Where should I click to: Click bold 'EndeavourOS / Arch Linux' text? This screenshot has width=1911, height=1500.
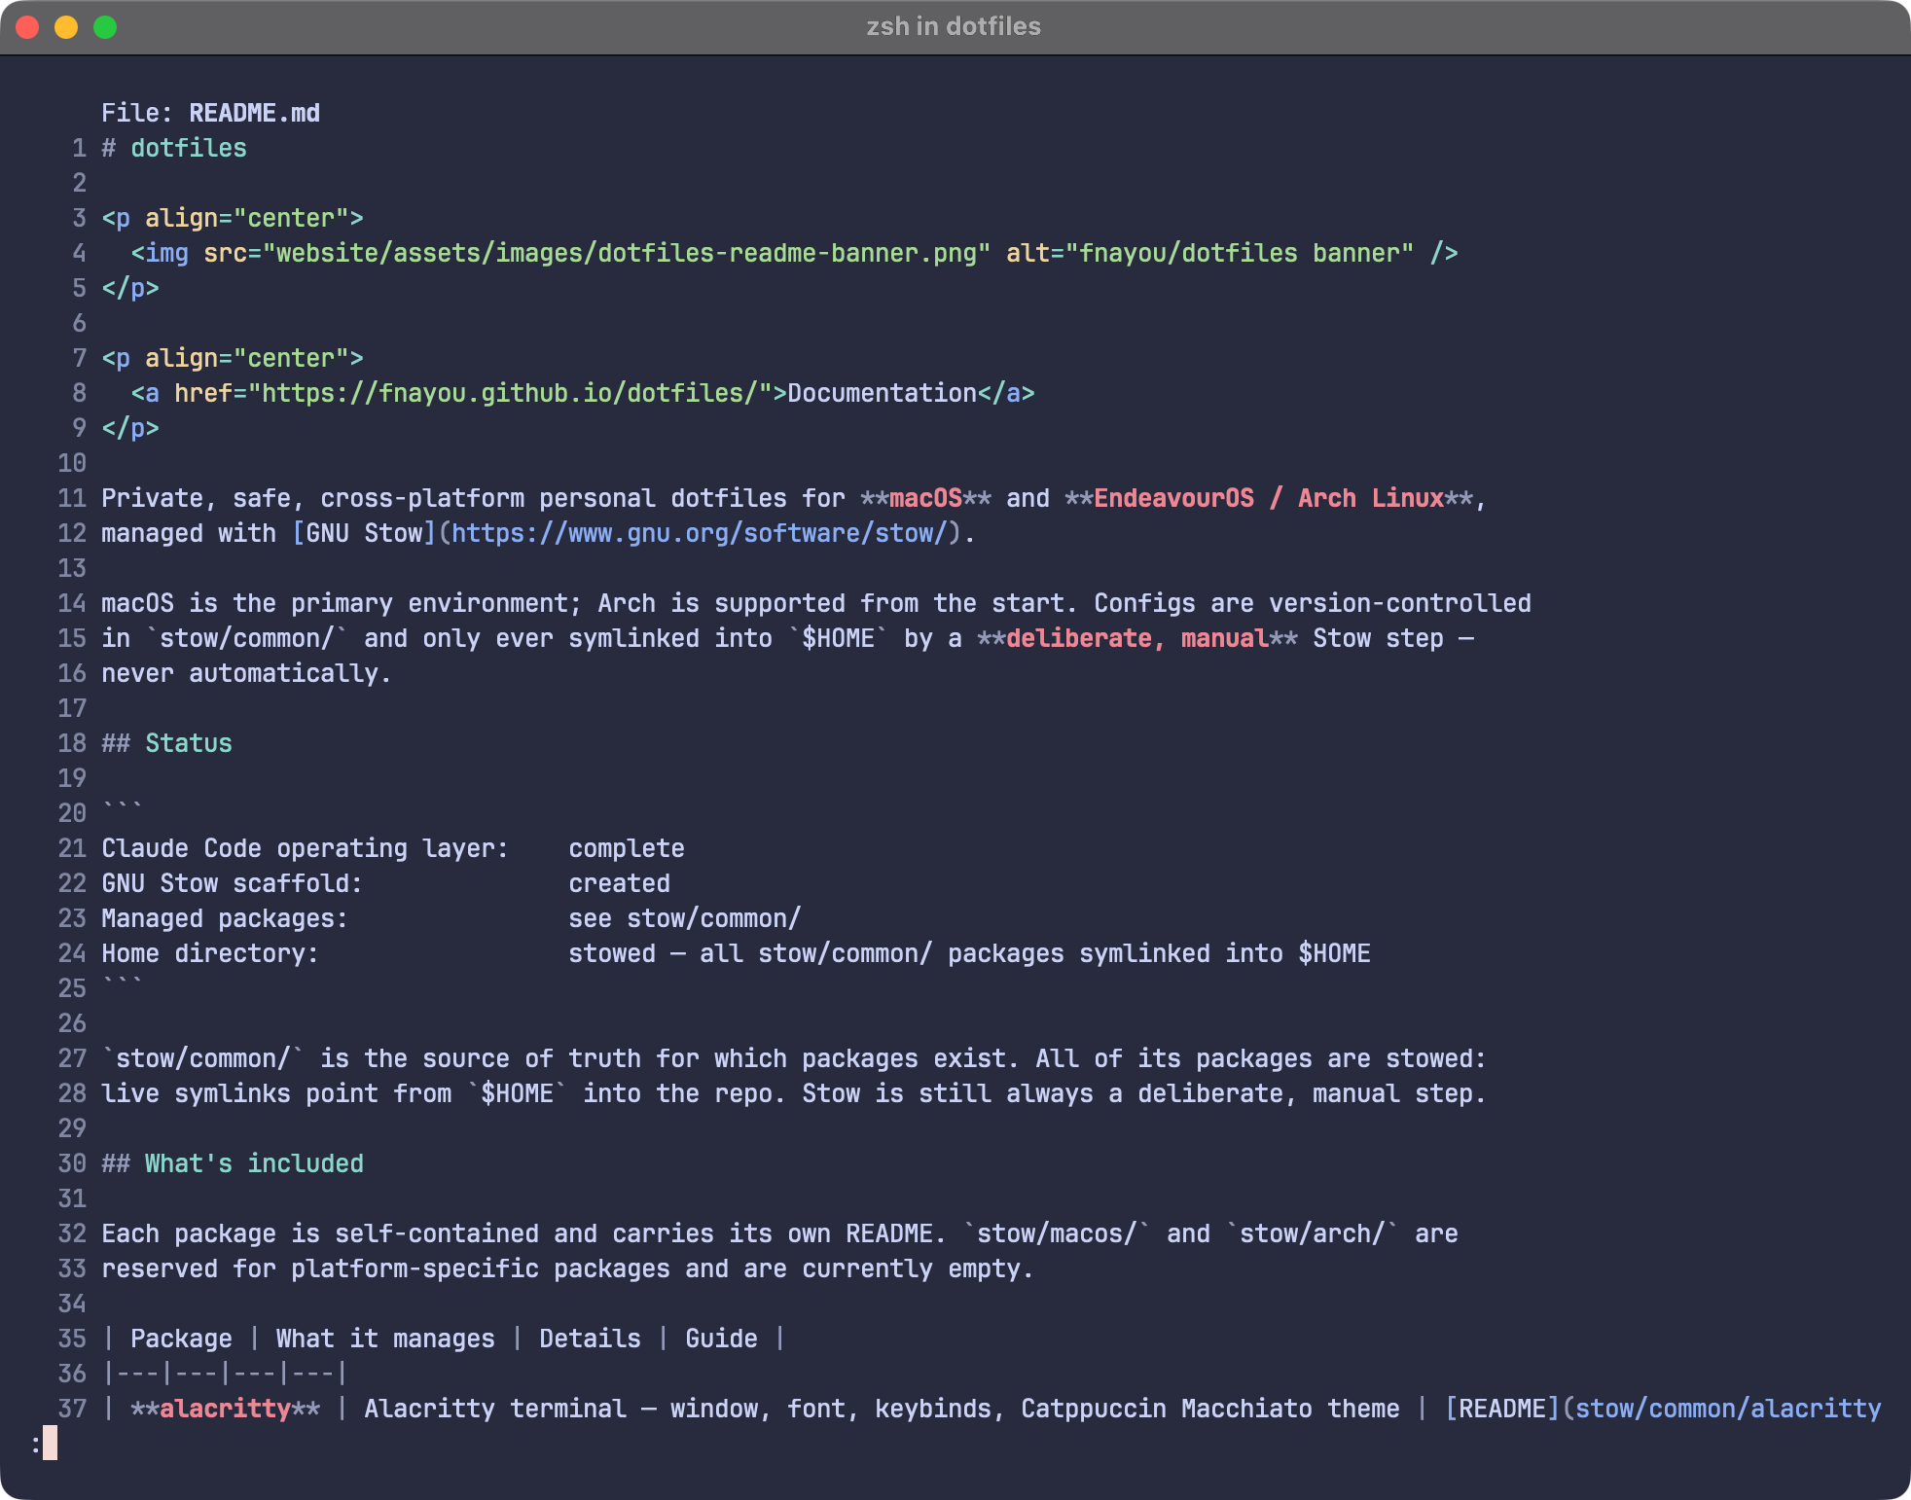(x=1269, y=498)
